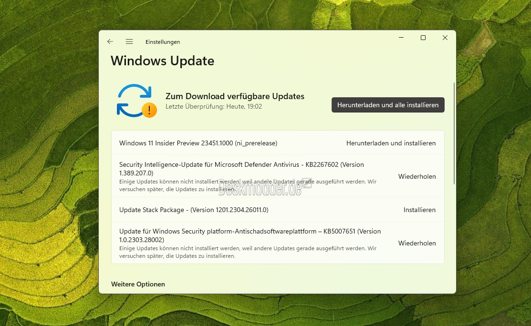The height and width of the screenshot is (326, 531).
Task: Click Herunterladen und alle installieren button
Action: tap(388, 105)
